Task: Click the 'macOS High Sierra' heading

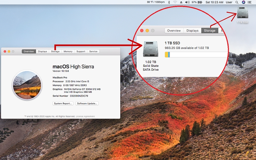Action: (x=73, y=67)
